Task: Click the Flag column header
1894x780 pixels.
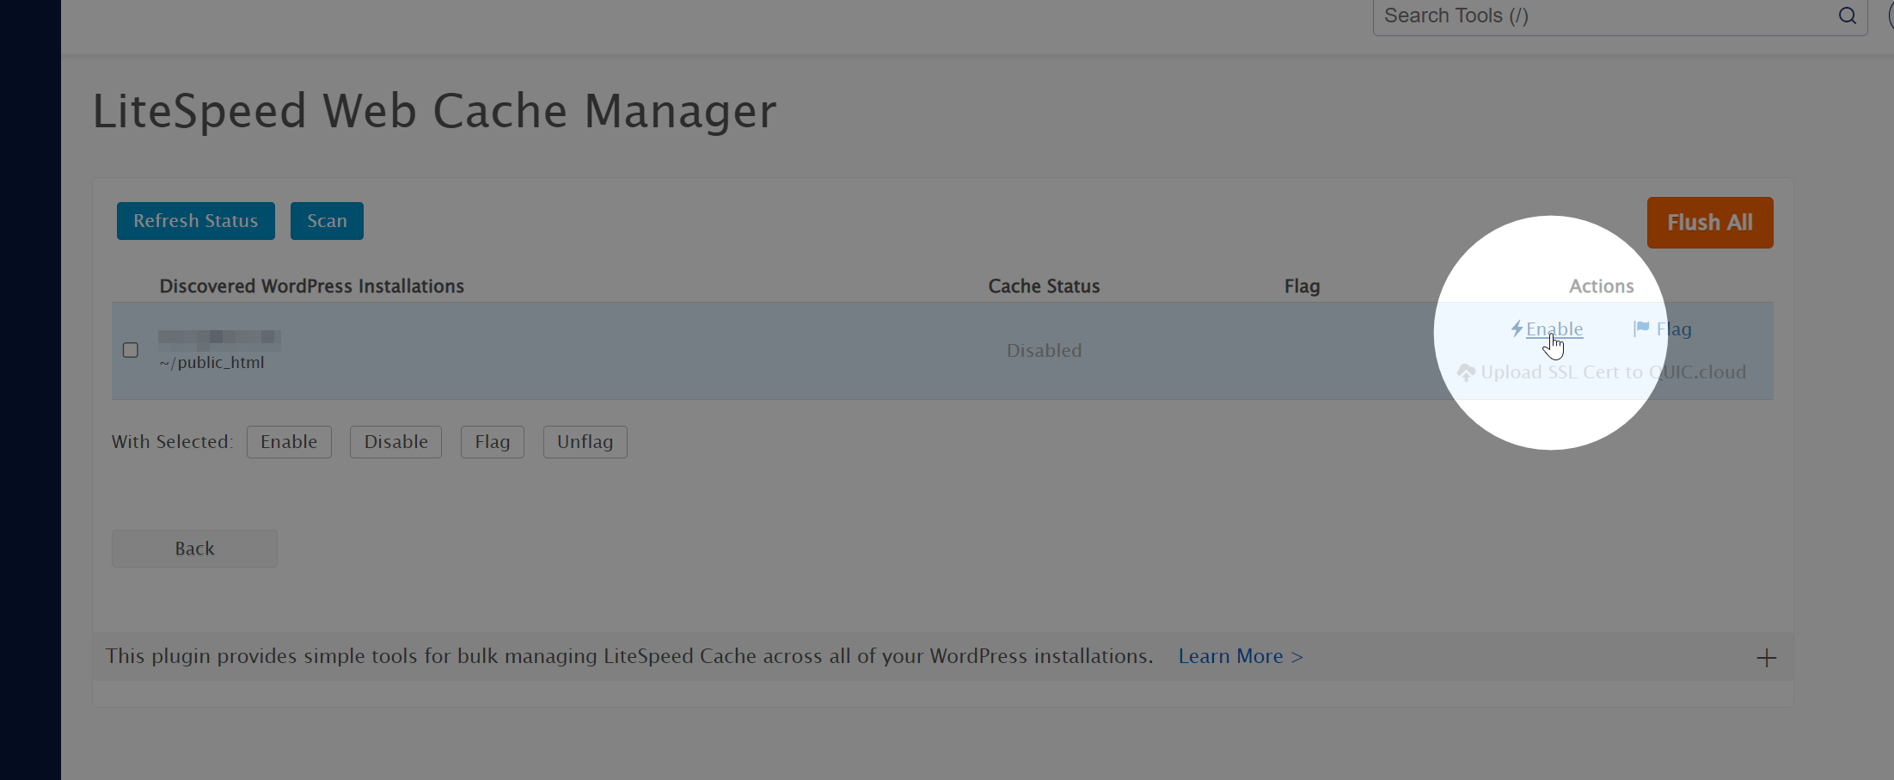Action: coord(1302,286)
